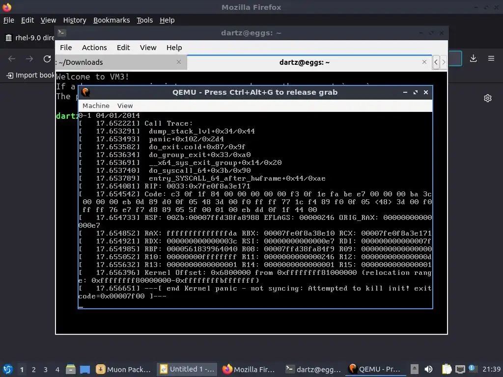Viewport: 503px width, 377px height.
Task: Click the update notifier tray icon
Action: (x=473, y=369)
